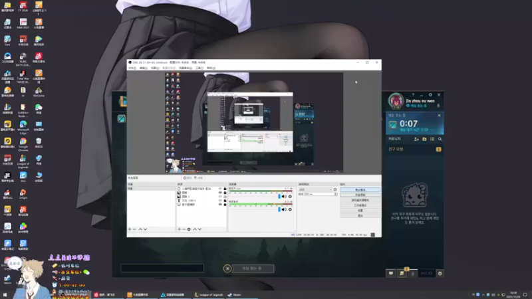Open add friend icon in League client
This screenshot has width=532, height=299.
[416, 139]
